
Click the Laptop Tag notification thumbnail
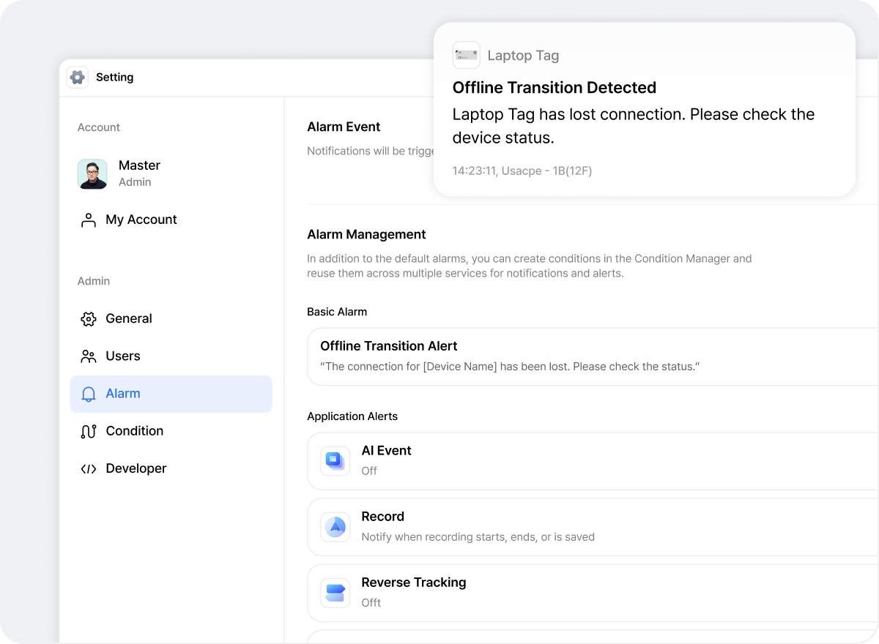(x=467, y=56)
